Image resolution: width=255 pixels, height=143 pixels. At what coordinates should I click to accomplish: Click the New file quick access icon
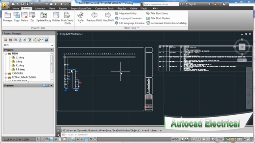(13, 4)
